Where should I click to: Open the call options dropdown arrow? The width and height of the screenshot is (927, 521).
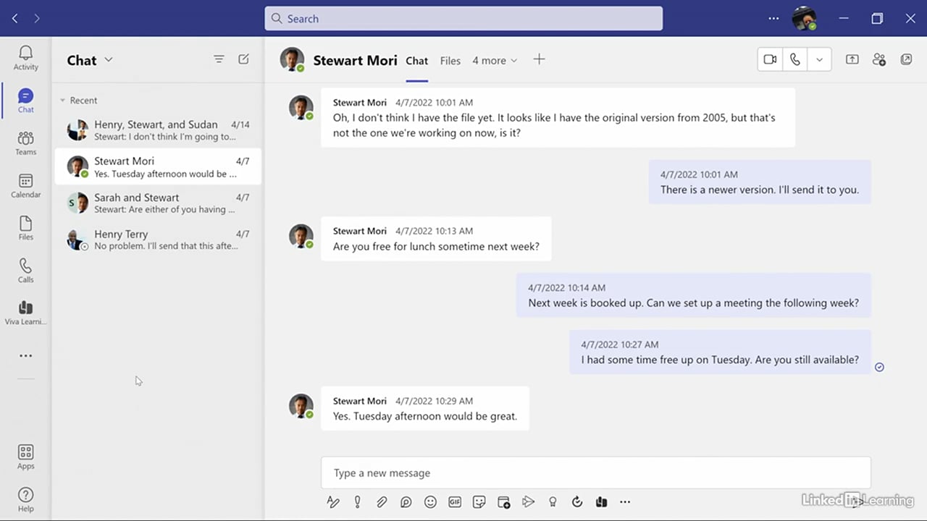coord(819,59)
